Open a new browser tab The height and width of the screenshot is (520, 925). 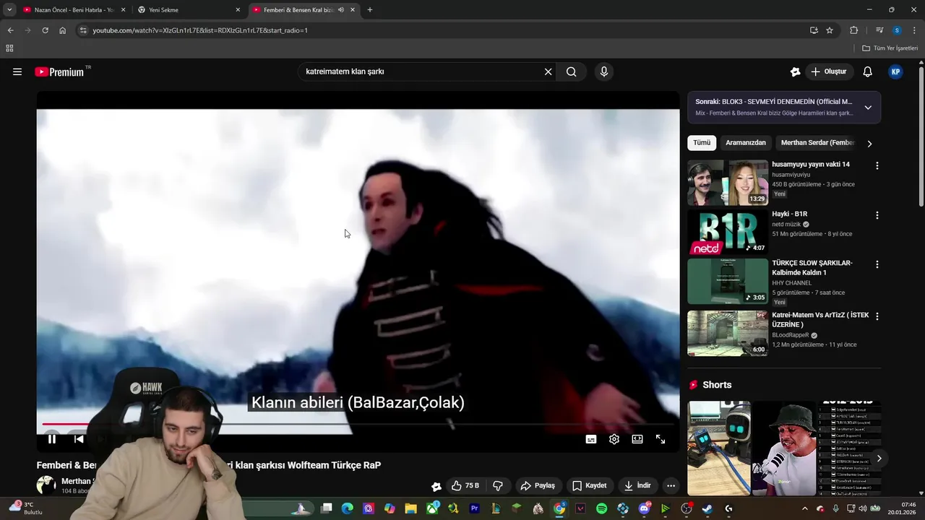tap(370, 10)
